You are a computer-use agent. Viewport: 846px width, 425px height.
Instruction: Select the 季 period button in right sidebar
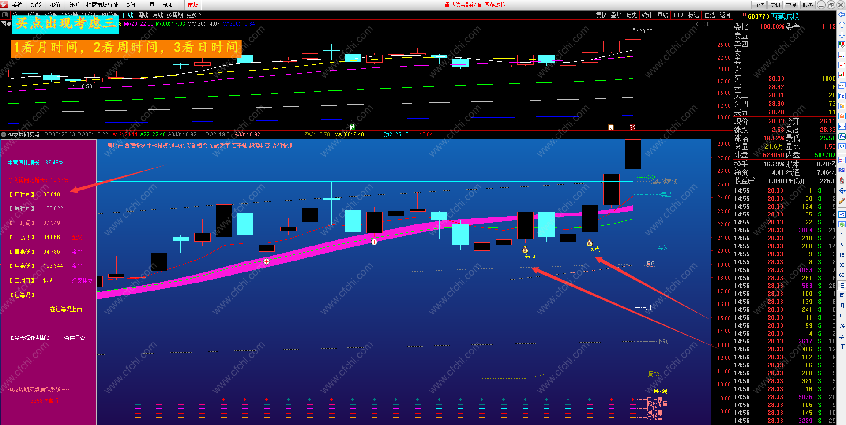pos(842,336)
